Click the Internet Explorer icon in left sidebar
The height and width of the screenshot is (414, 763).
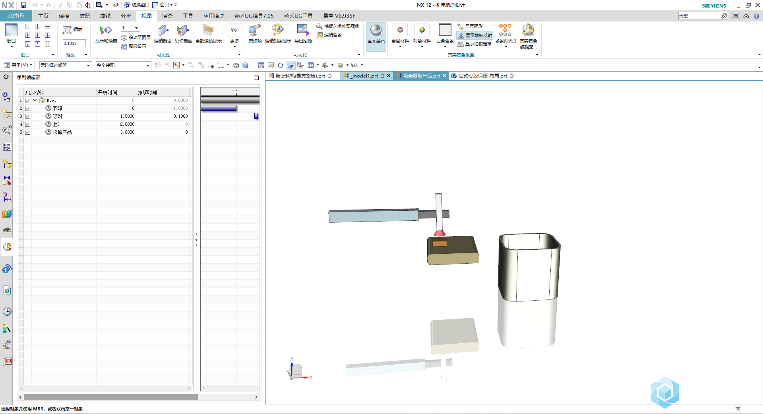(7, 290)
